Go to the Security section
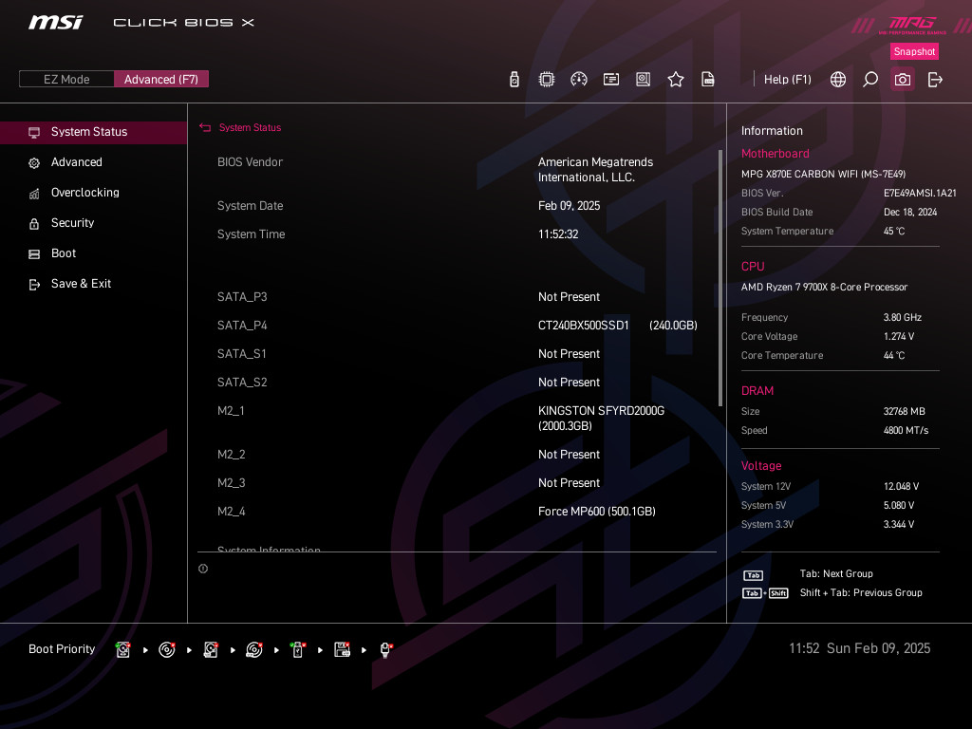 click(x=72, y=223)
